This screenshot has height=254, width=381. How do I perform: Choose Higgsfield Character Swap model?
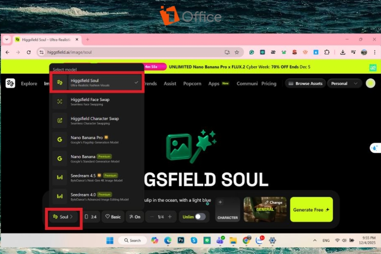(97, 121)
